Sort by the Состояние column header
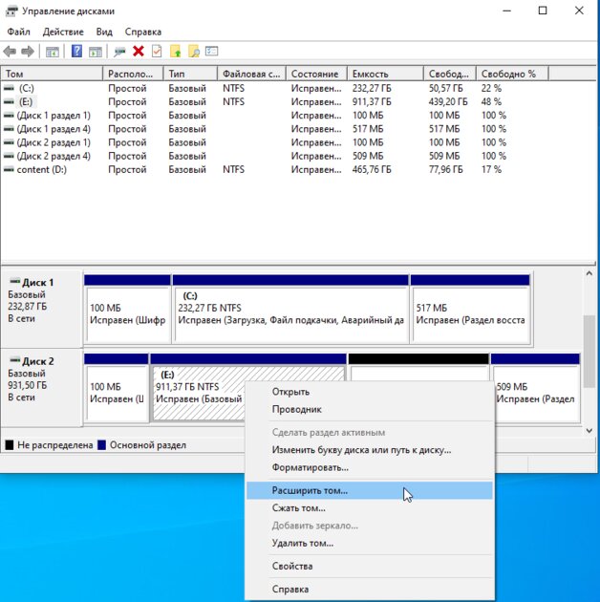 [x=316, y=74]
